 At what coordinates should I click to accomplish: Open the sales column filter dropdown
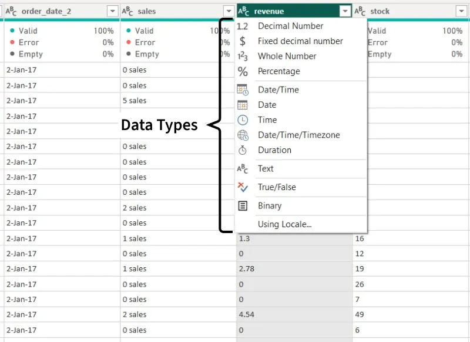tap(229, 11)
